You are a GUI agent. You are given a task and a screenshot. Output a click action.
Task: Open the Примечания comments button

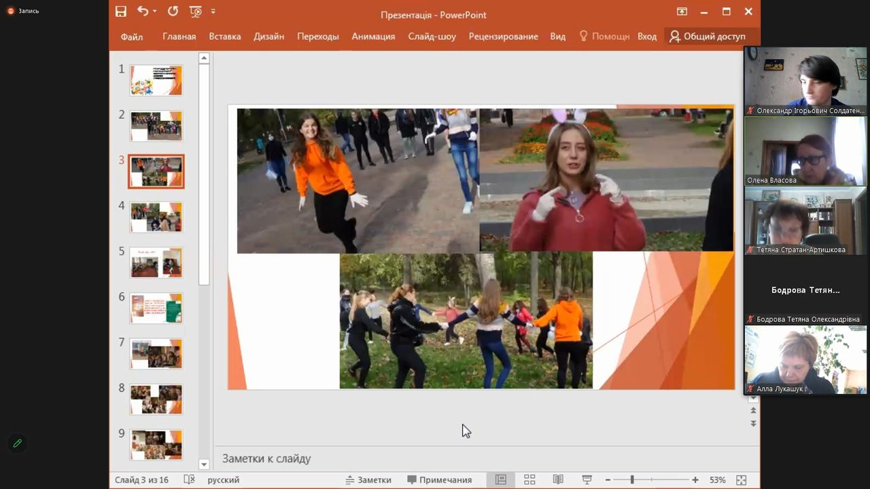pos(439,479)
